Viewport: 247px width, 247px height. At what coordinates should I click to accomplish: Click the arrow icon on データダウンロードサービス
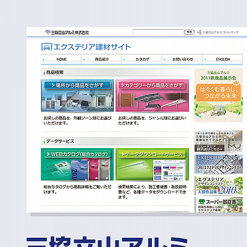(x=123, y=154)
